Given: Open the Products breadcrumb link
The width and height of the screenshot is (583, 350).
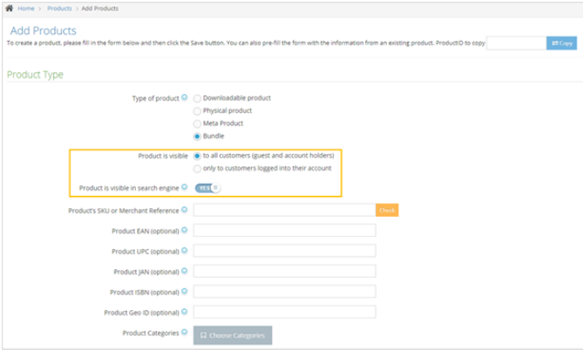Looking at the screenshot, I should click(59, 8).
